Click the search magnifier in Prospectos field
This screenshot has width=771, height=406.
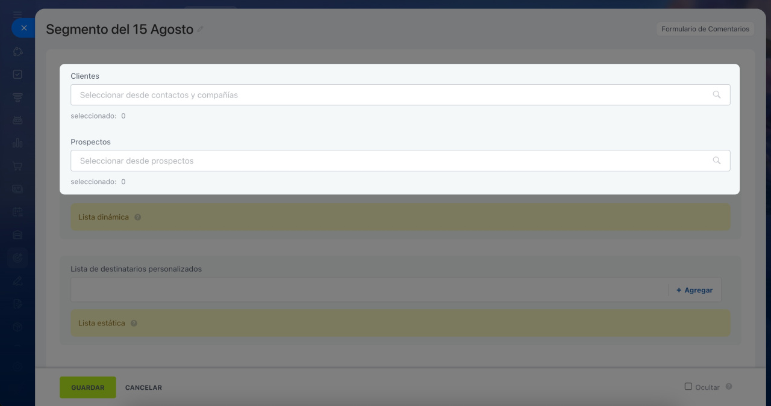717,161
